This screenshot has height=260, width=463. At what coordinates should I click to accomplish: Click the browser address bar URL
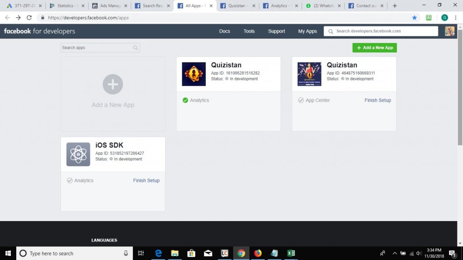click(x=88, y=18)
